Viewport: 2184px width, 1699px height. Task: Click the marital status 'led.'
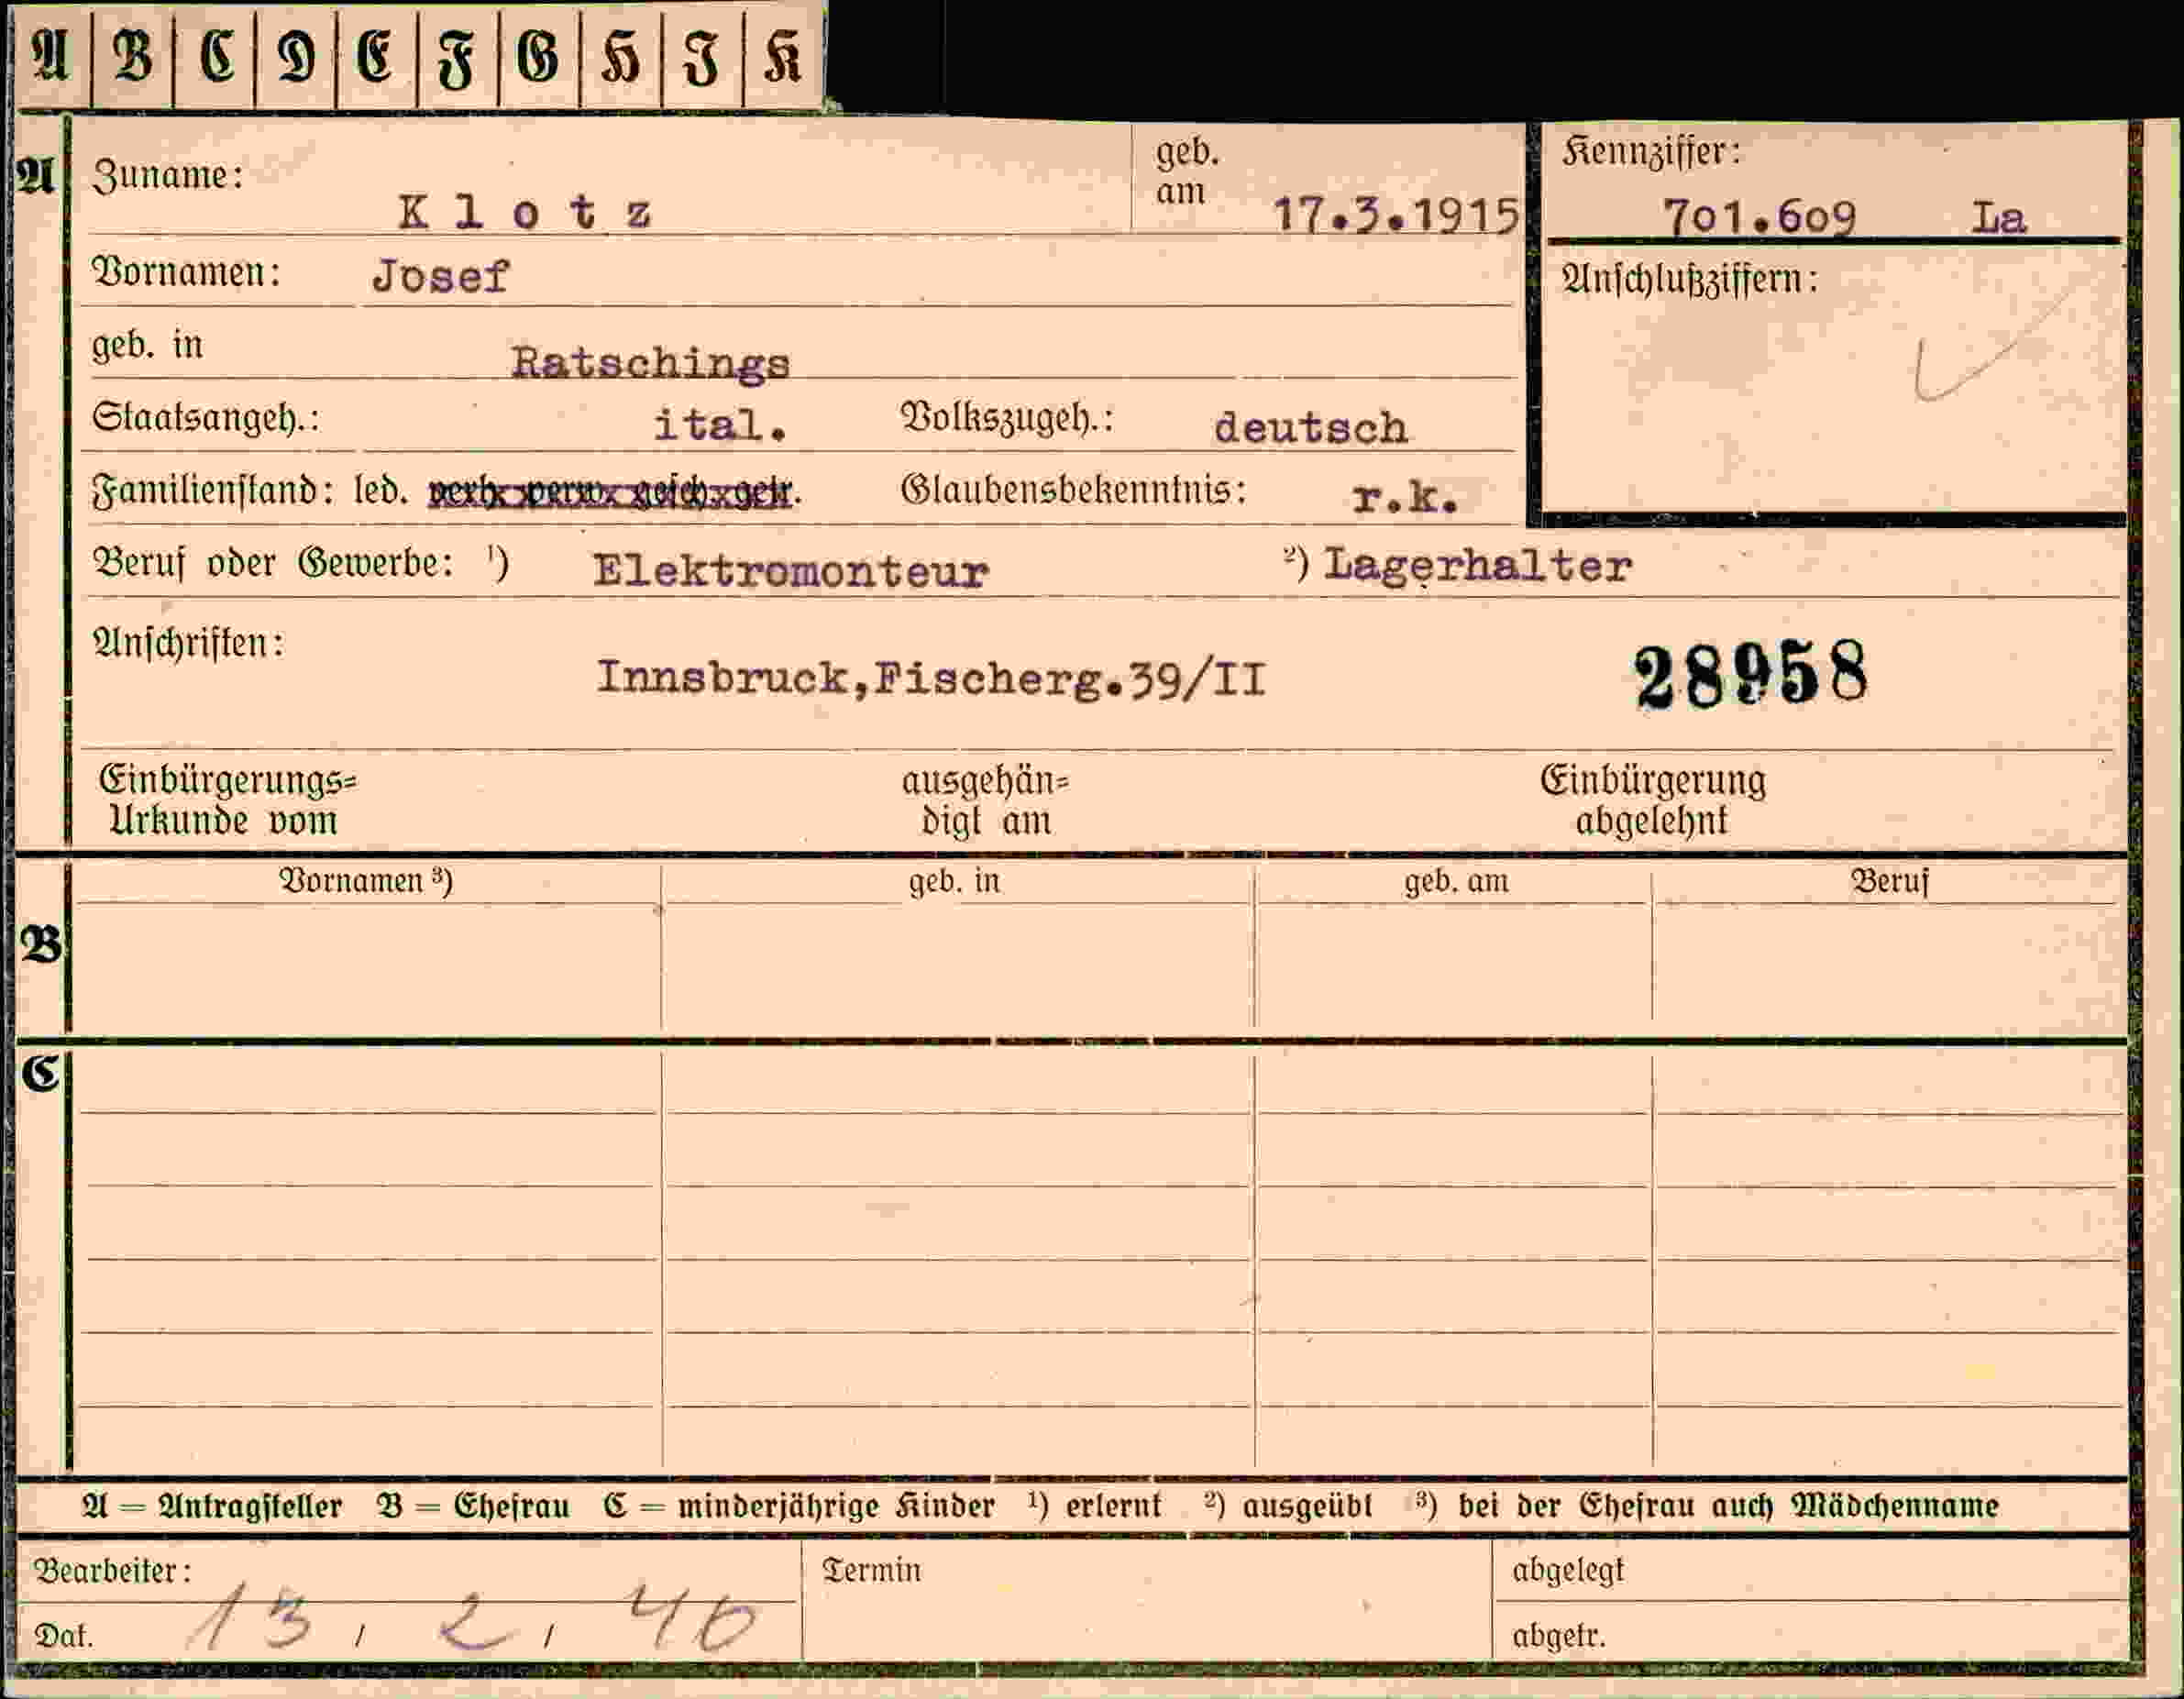tap(381, 491)
